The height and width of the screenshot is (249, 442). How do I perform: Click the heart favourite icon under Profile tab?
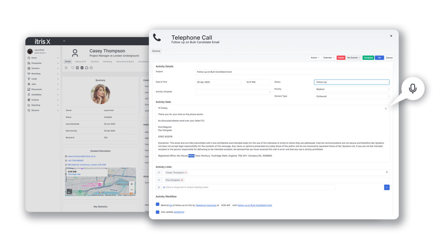(73, 68)
